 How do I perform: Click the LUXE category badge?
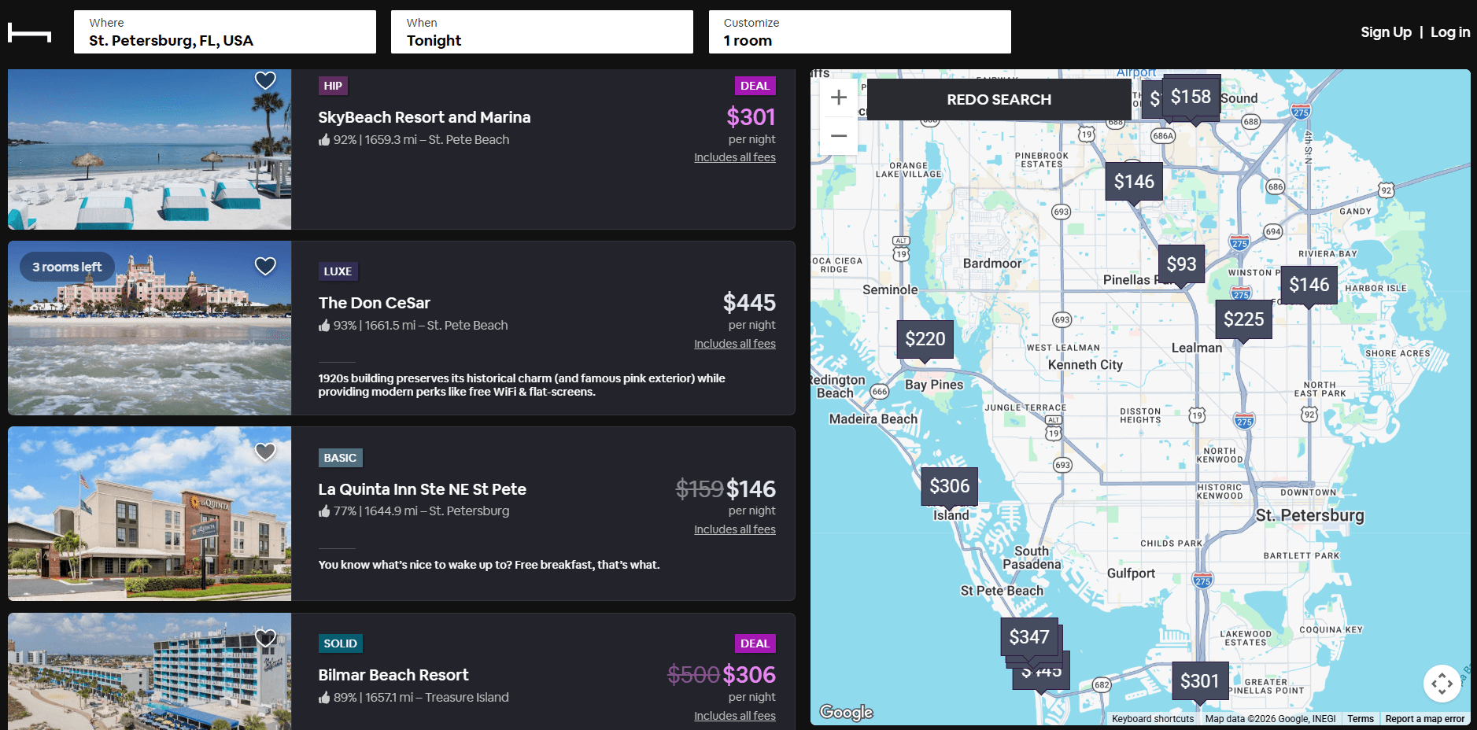pos(338,271)
